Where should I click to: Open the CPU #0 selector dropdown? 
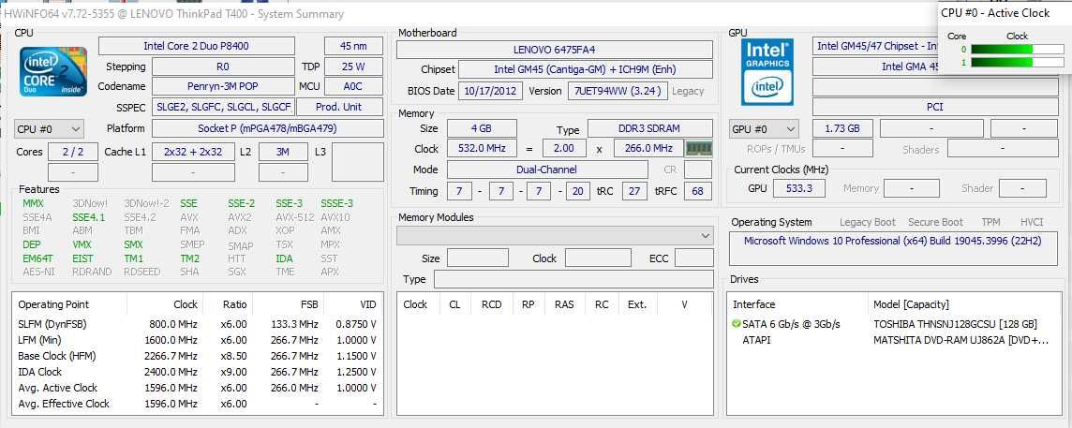pos(50,129)
